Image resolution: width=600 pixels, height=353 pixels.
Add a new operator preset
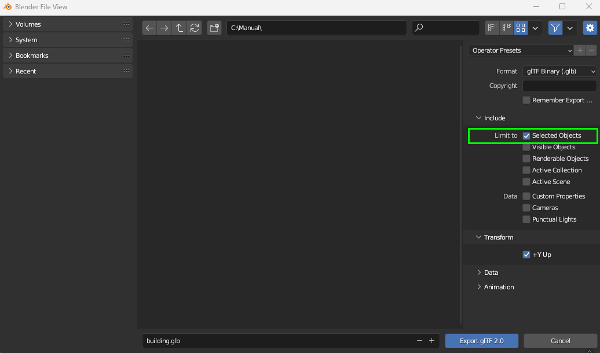pyautogui.click(x=580, y=50)
